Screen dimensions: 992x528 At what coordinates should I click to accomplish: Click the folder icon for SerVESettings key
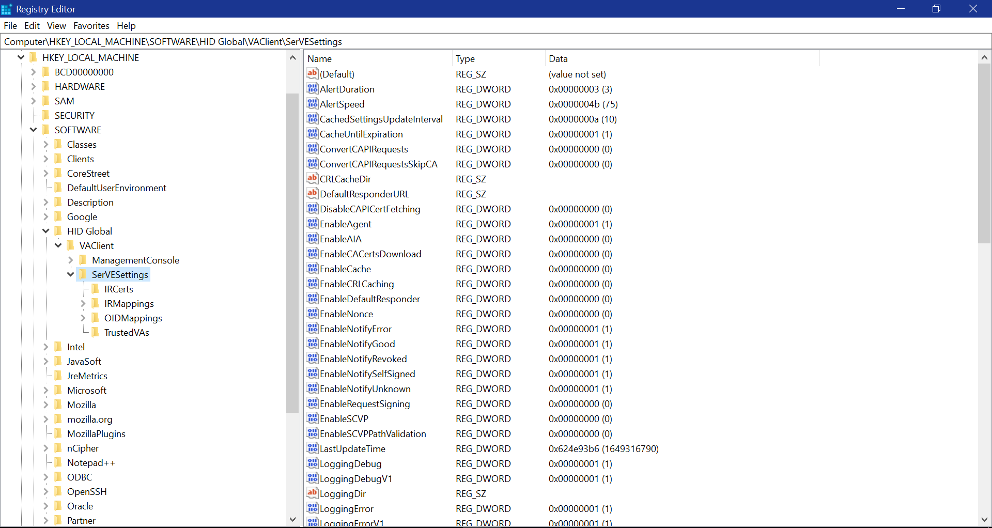(x=83, y=274)
